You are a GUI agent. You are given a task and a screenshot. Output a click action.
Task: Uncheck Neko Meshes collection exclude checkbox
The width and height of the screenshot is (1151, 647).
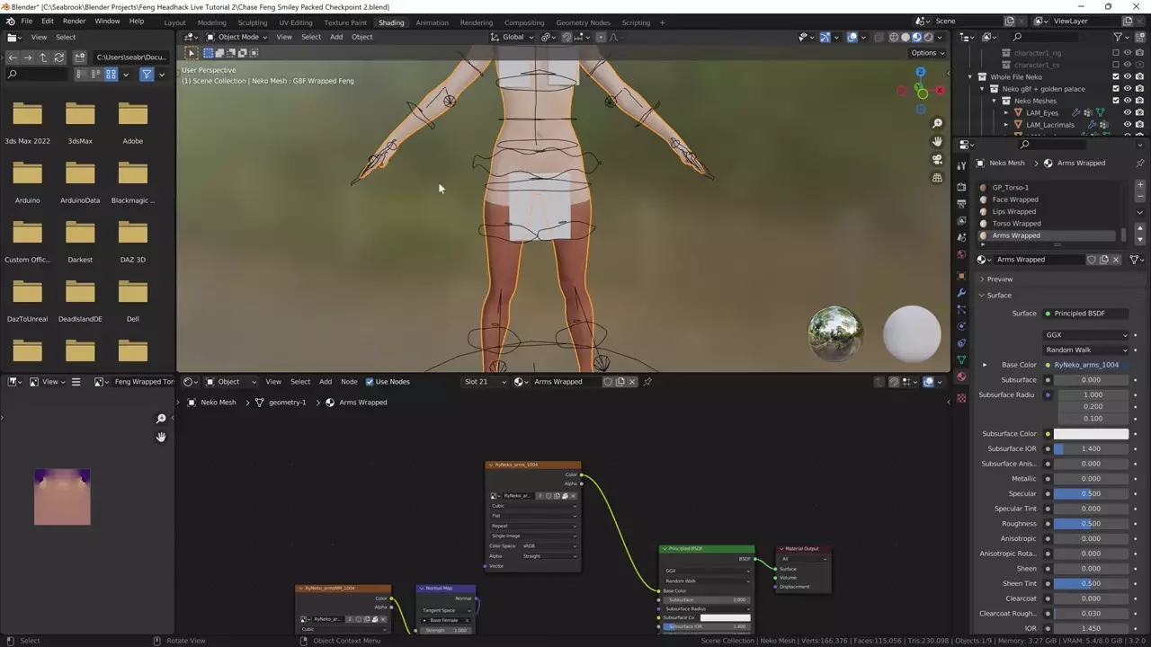coord(1116,101)
